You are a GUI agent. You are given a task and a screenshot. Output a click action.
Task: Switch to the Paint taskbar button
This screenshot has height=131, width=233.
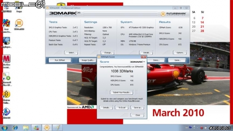pyautogui.click(x=58, y=128)
